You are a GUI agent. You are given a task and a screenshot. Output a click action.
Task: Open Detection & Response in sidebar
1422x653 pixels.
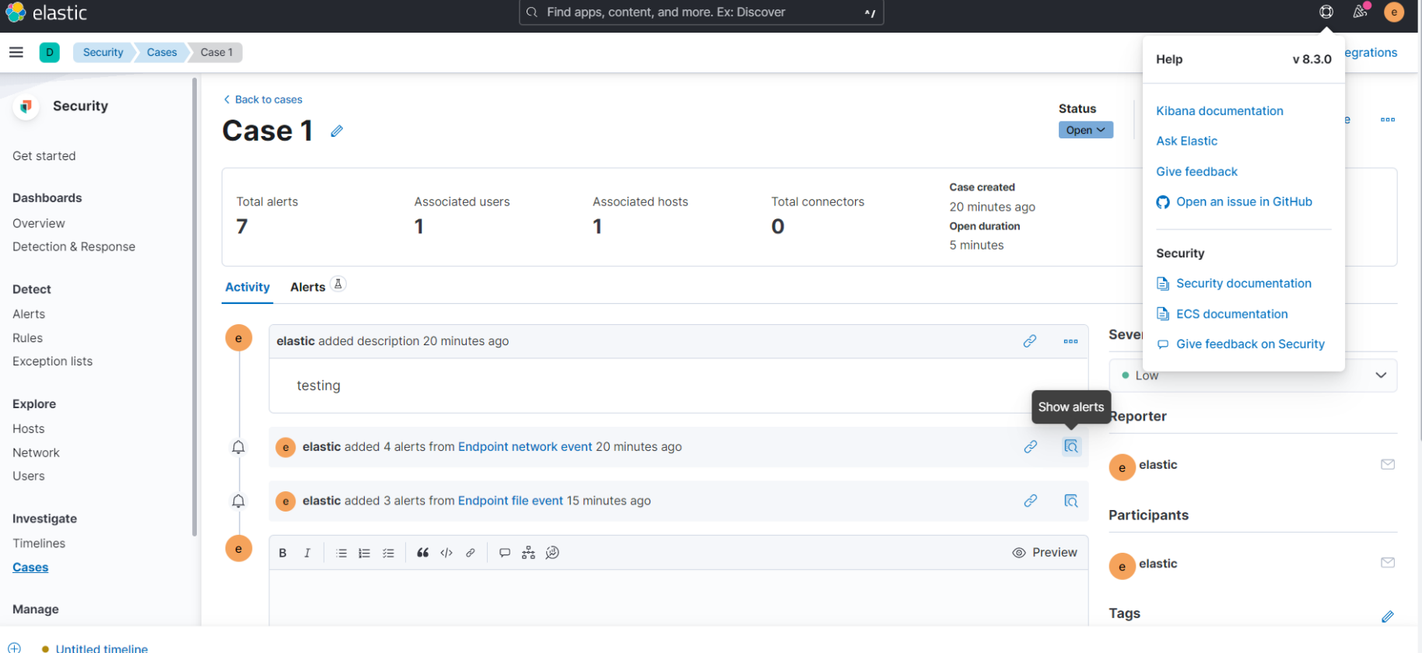[x=74, y=247]
